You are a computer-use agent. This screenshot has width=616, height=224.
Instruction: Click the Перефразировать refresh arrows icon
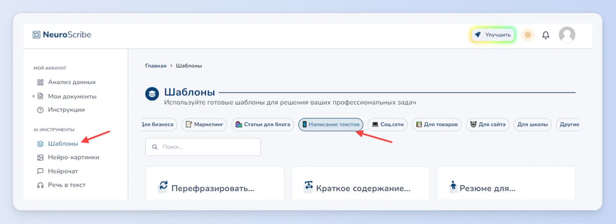(163, 186)
